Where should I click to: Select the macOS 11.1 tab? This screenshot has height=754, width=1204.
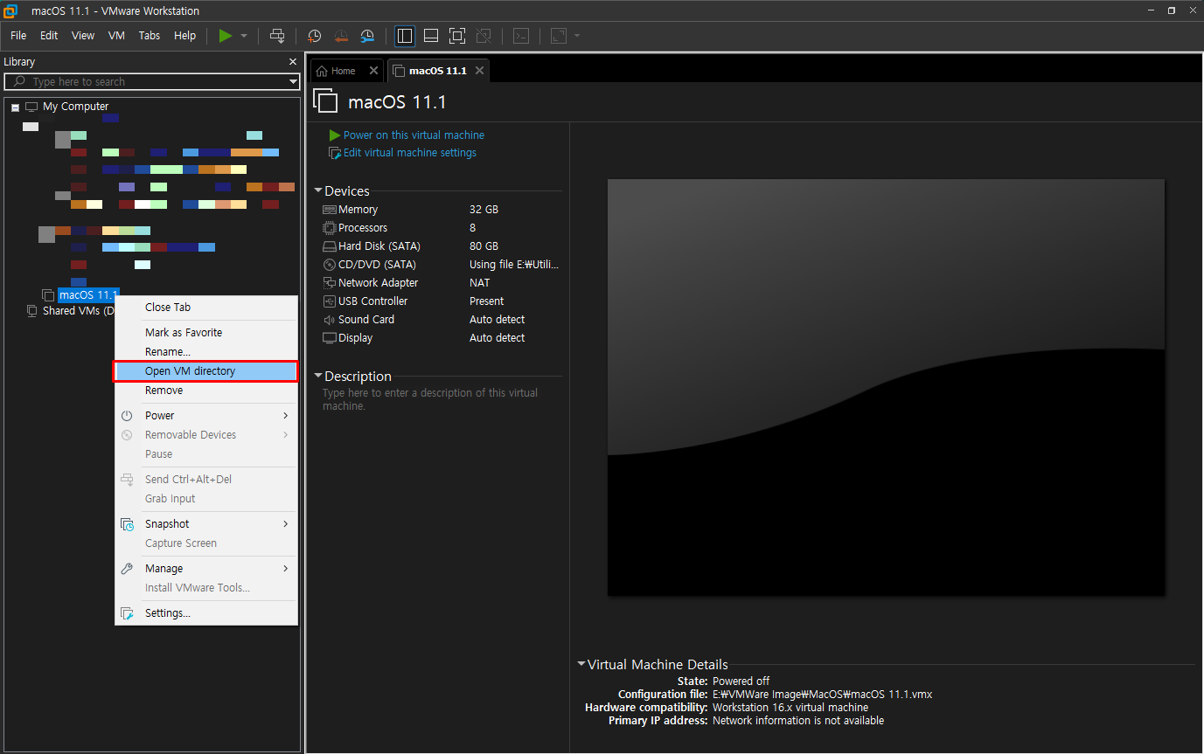click(x=437, y=71)
